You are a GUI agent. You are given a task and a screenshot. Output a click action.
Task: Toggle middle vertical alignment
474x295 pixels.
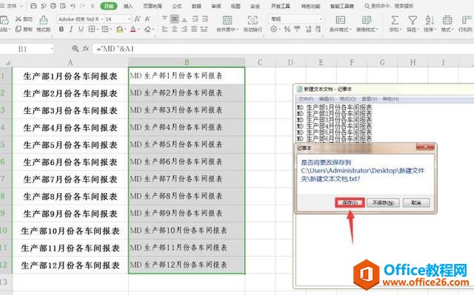click(175, 19)
